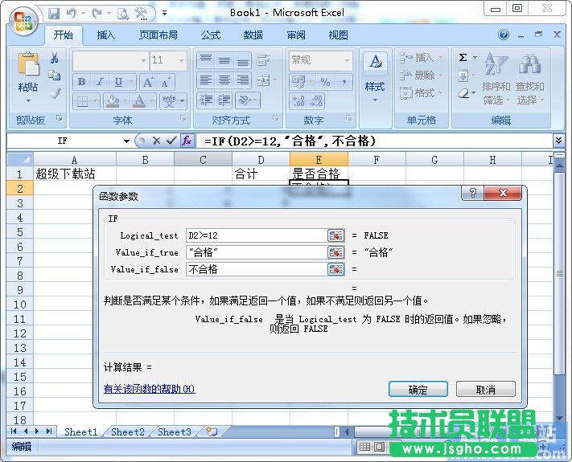
Task: Select the Sheet2 worksheet tab
Action: tap(127, 432)
